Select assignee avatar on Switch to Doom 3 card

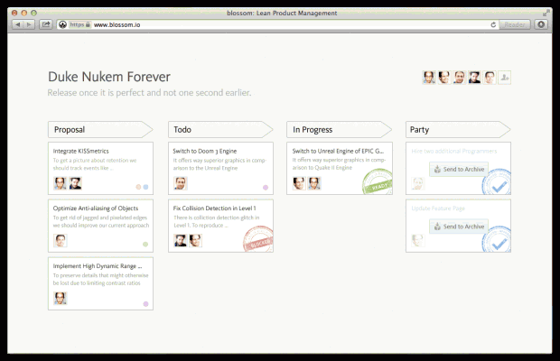point(181,183)
